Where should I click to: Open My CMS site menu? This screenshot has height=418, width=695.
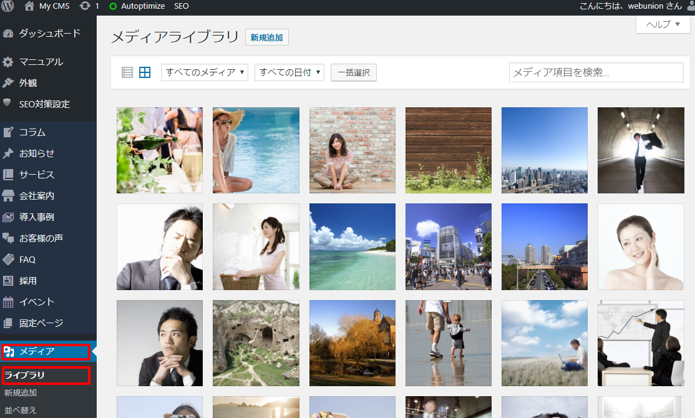coord(54,6)
